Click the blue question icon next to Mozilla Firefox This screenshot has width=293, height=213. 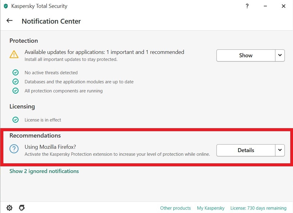14,149
